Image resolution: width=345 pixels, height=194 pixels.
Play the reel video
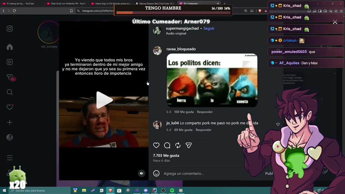[104, 100]
